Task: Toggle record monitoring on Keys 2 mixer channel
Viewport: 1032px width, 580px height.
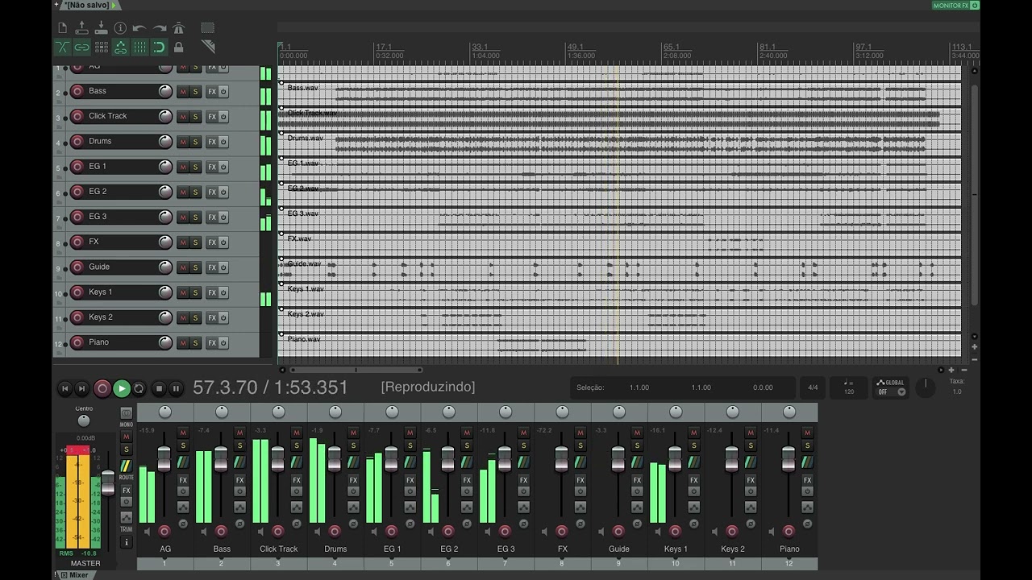Action: pyautogui.click(x=717, y=532)
